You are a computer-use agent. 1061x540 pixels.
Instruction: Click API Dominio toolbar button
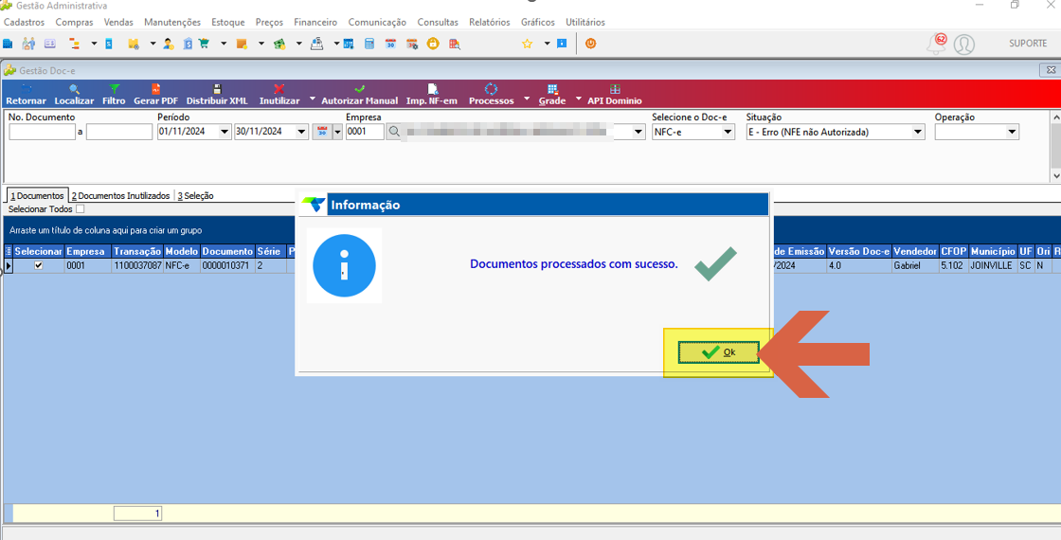[x=615, y=95]
